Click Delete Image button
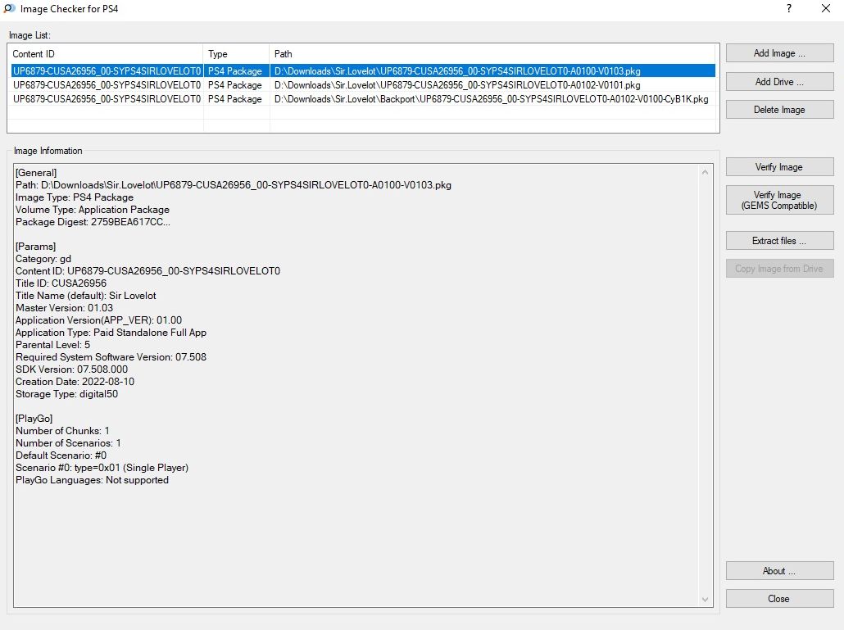 (x=779, y=110)
